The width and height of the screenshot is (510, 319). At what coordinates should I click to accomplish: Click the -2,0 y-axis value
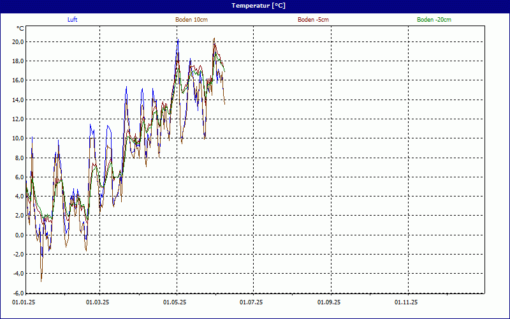point(18,254)
